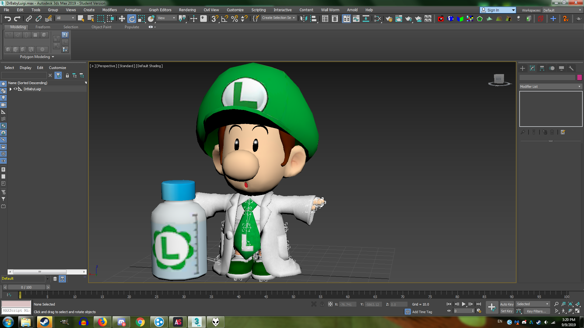Toggle the Angle Snap icon
Screen dimensions: 584x328
tap(225, 19)
